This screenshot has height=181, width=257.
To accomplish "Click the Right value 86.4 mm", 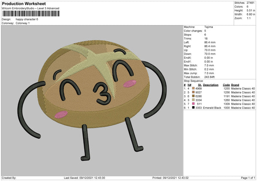I will [x=210, y=46].
